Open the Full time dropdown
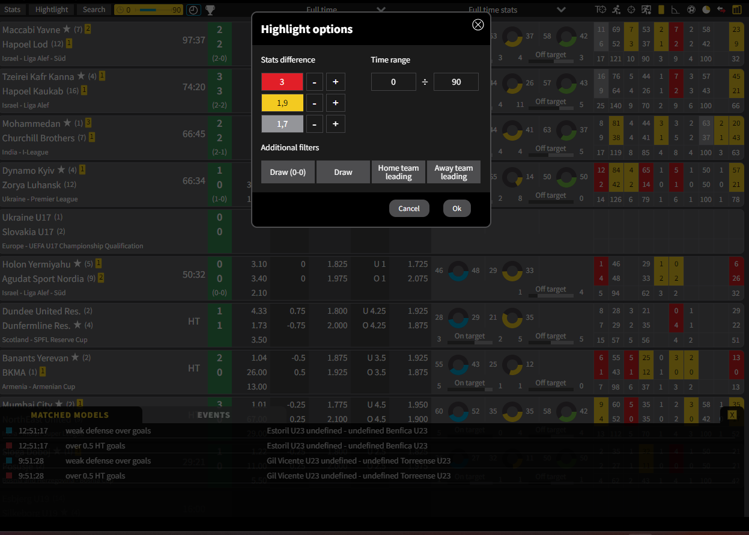Image resolution: width=749 pixels, height=535 pixels. click(x=345, y=10)
